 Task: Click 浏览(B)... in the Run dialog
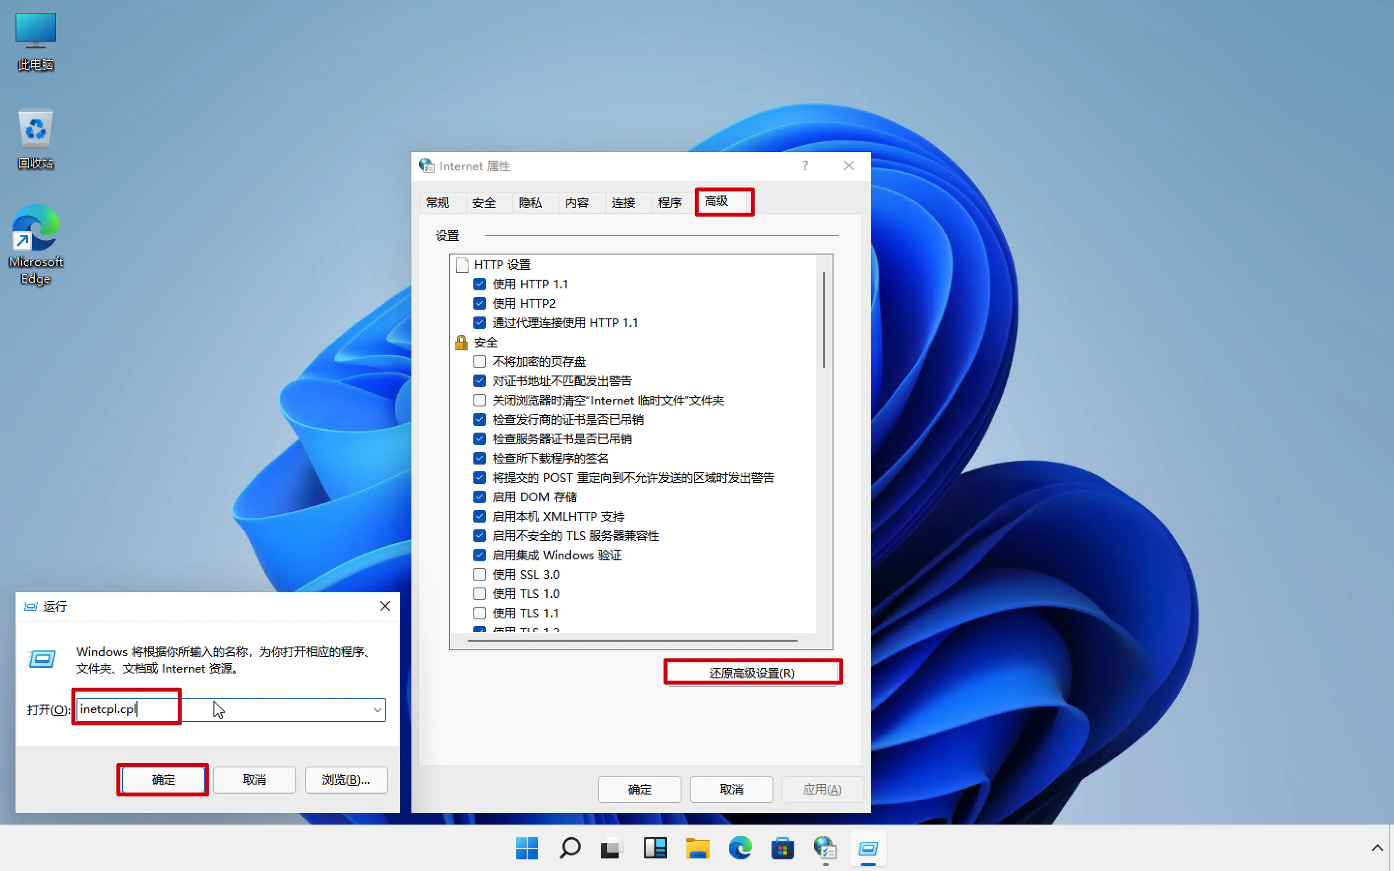coord(346,780)
